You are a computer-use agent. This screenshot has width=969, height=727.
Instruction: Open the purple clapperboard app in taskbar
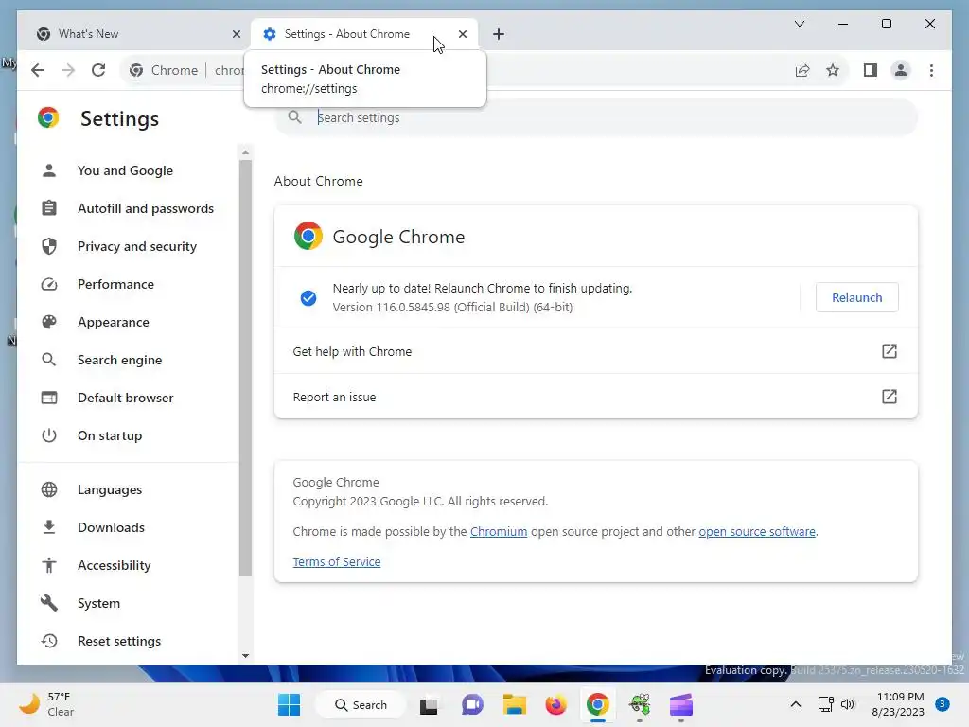(681, 704)
